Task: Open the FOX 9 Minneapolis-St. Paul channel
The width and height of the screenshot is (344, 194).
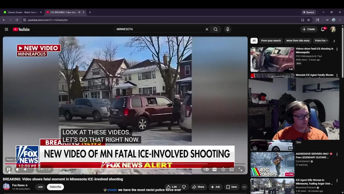Action: 309,56
